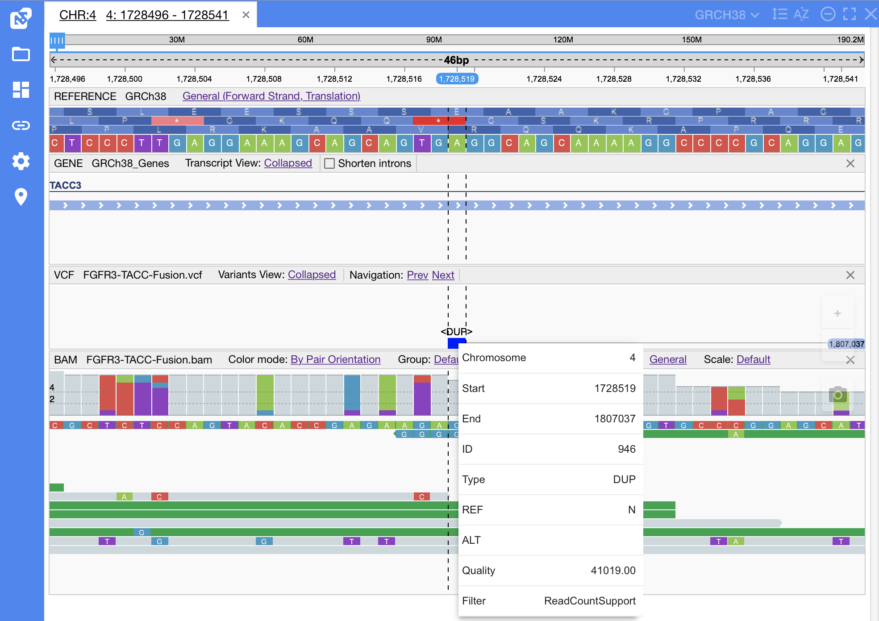Click the link chain icon in the sidebar
The height and width of the screenshot is (621, 879).
point(21,125)
